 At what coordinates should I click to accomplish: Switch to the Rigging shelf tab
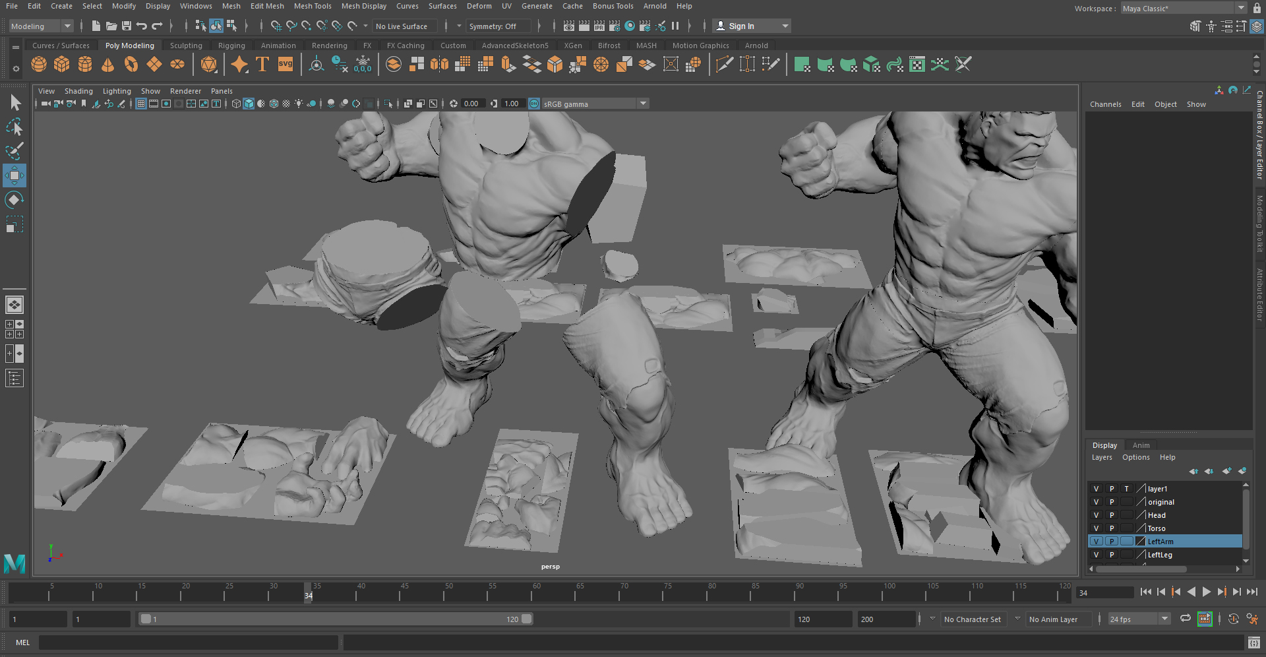[231, 46]
